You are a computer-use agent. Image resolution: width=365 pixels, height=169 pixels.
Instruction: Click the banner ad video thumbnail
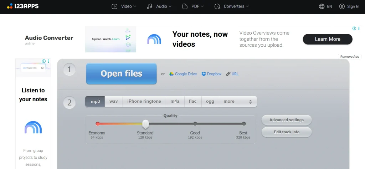tap(110, 39)
